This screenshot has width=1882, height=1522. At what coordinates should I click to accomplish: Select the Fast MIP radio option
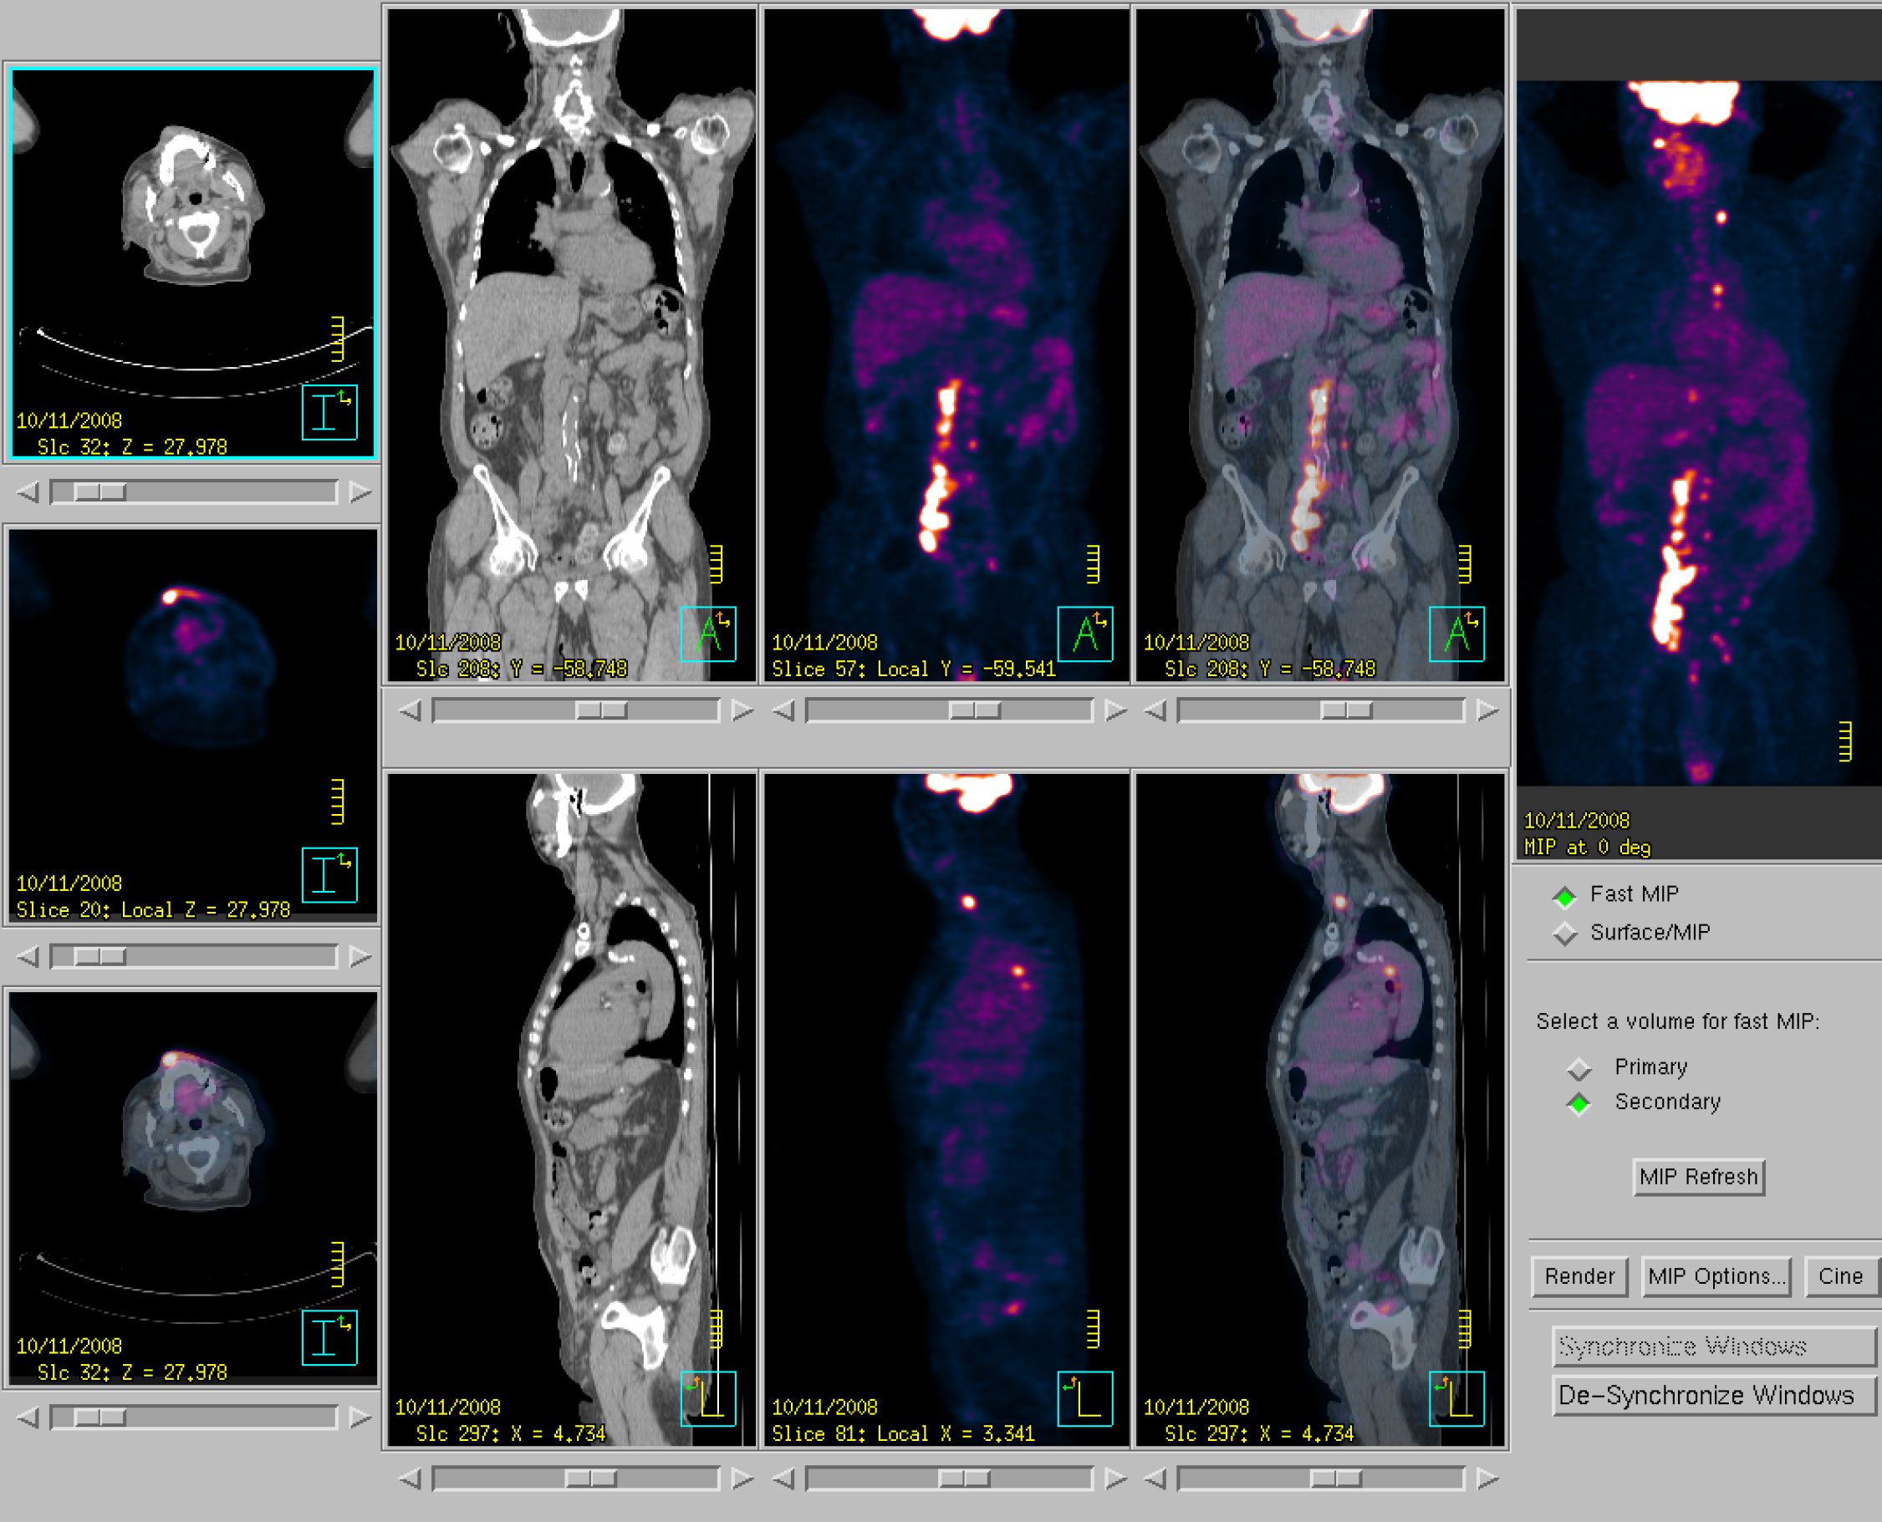(x=1564, y=896)
